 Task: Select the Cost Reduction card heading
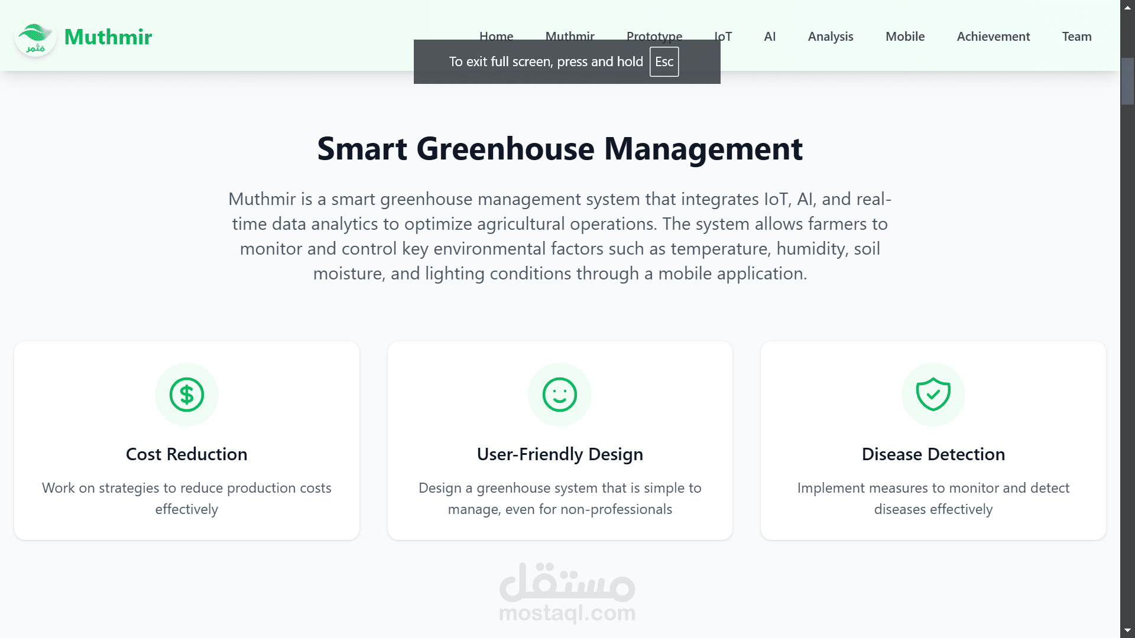[186, 454]
